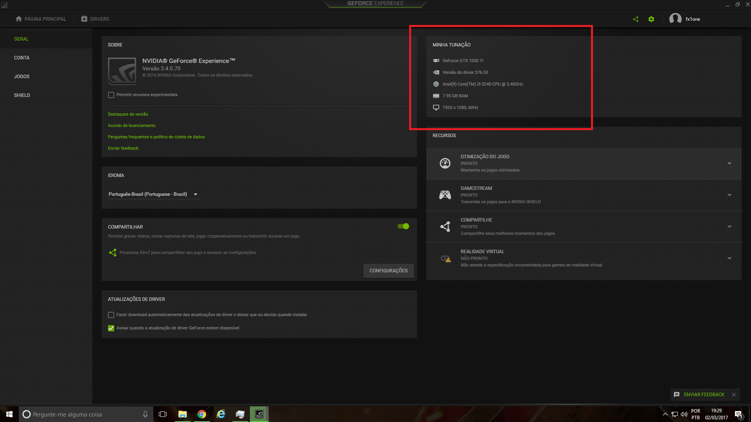Image resolution: width=751 pixels, height=422 pixels.
Task: Enable Permitir recursos experimentais checkbox
Action: [111, 95]
